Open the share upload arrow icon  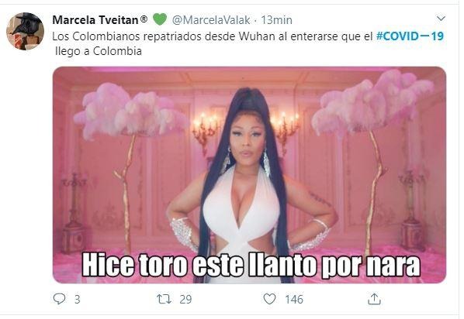[374, 299]
